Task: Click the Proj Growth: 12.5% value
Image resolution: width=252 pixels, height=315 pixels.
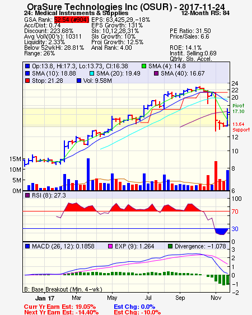Action: click(x=117, y=42)
